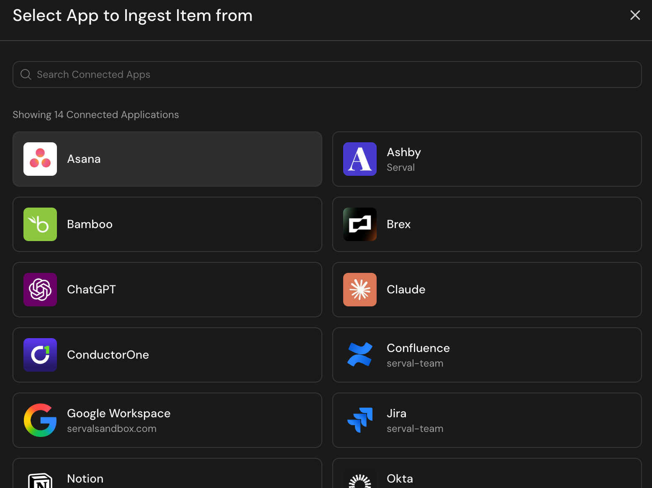Open the Confluence app name
This screenshot has width=652, height=488.
(x=418, y=348)
